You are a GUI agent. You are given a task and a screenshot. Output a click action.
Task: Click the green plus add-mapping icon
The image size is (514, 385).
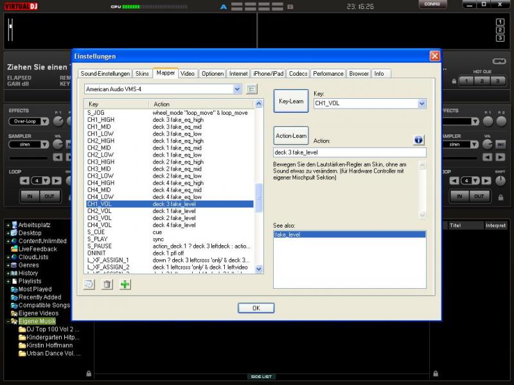(125, 284)
